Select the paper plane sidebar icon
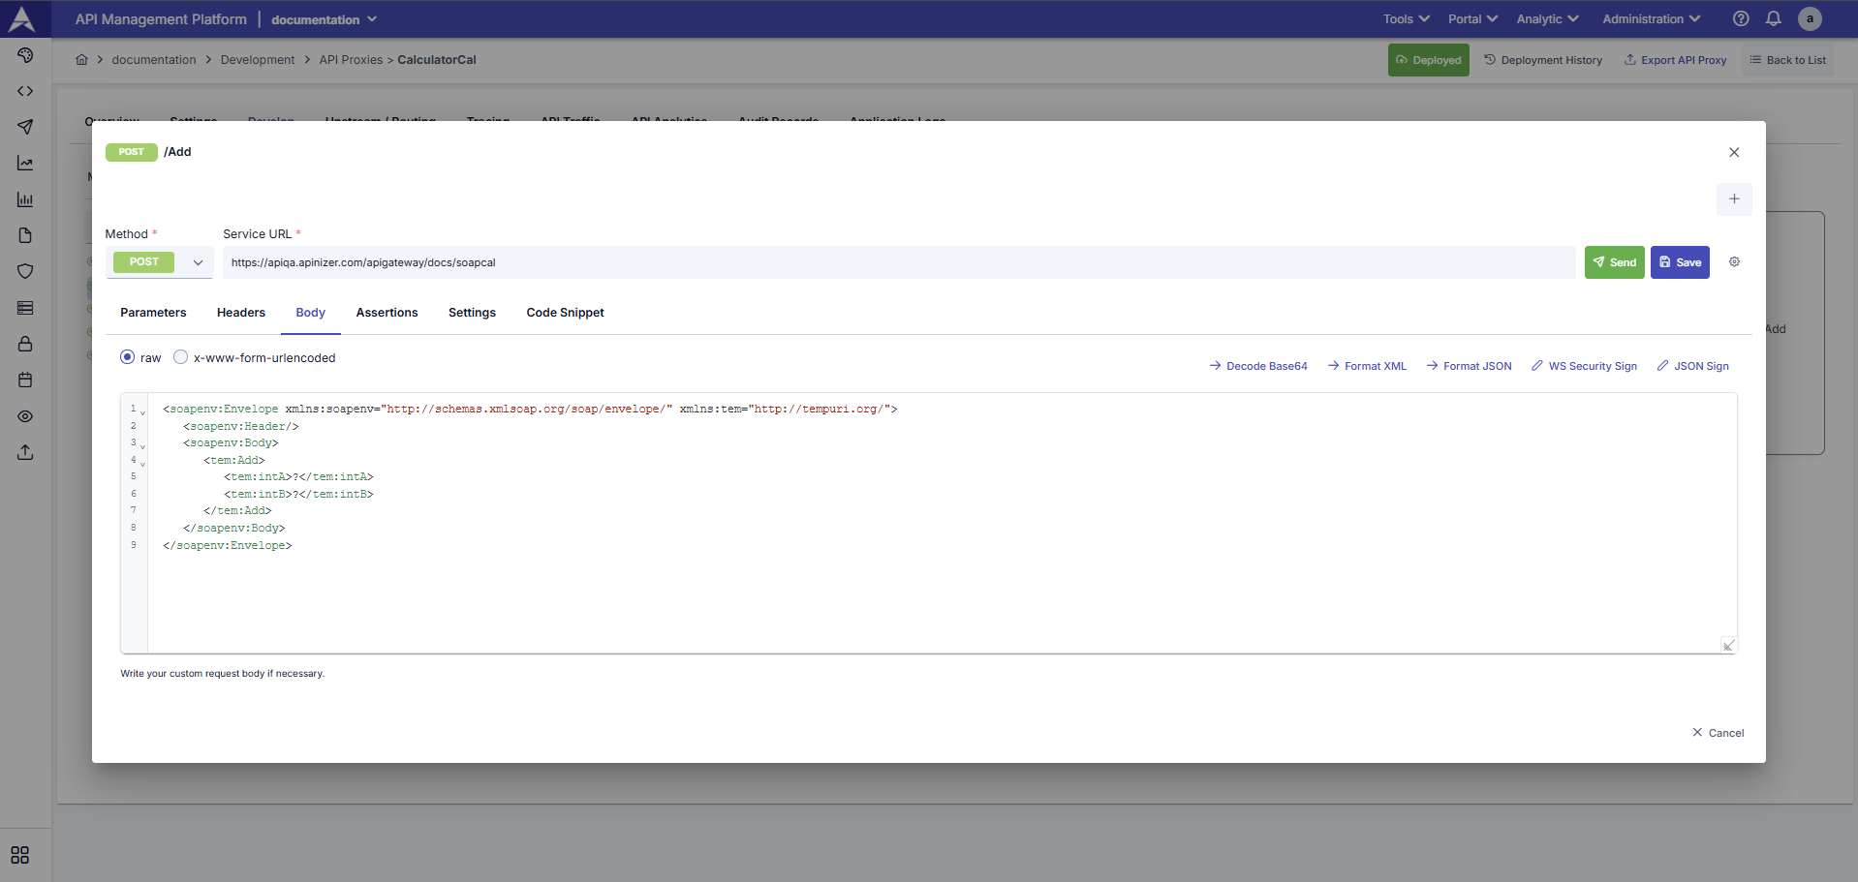 25,127
